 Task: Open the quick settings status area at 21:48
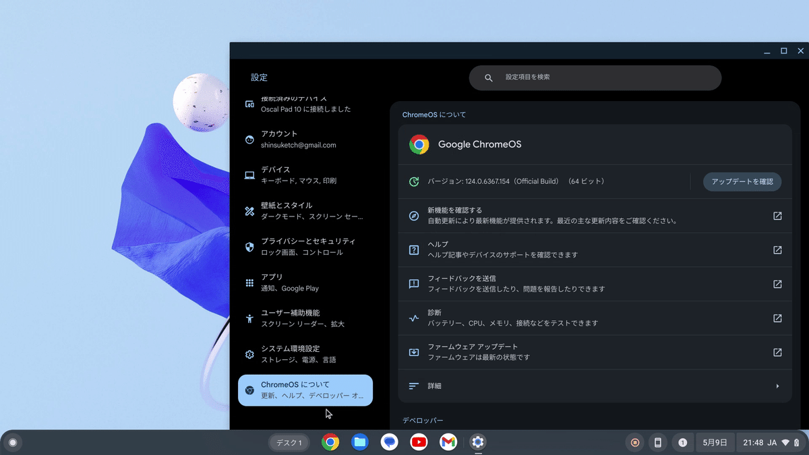pos(771,443)
